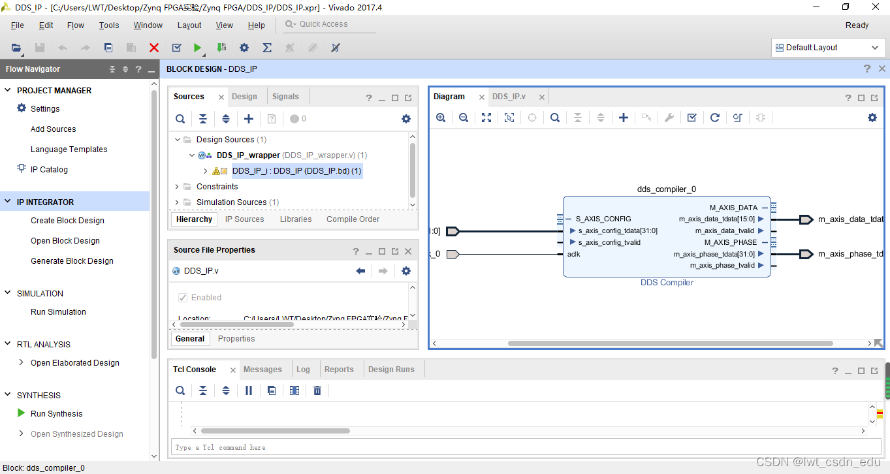This screenshot has width=890, height=474.
Task: Open Sources panel settings gear
Action: (406, 119)
